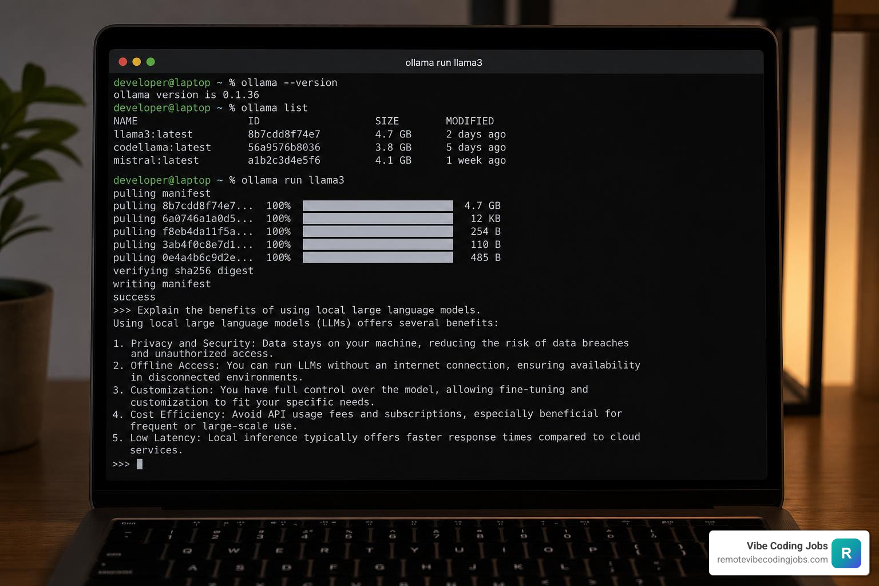This screenshot has height=586, width=879.
Task: Maximize the terminal with the green button
Action: [151, 62]
